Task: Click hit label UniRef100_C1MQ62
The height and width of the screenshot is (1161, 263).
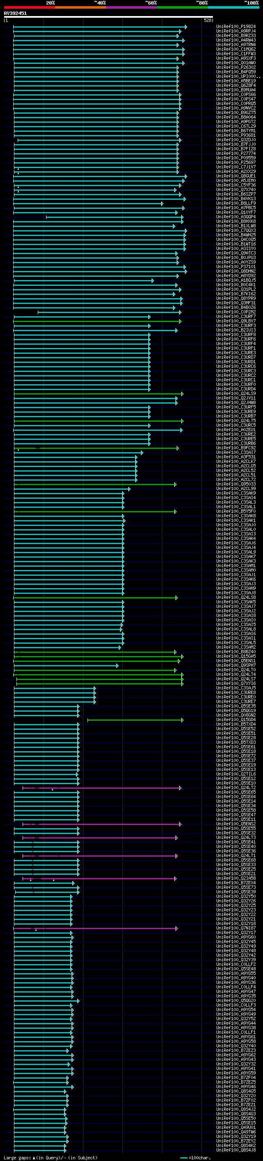Action: click(236, 49)
